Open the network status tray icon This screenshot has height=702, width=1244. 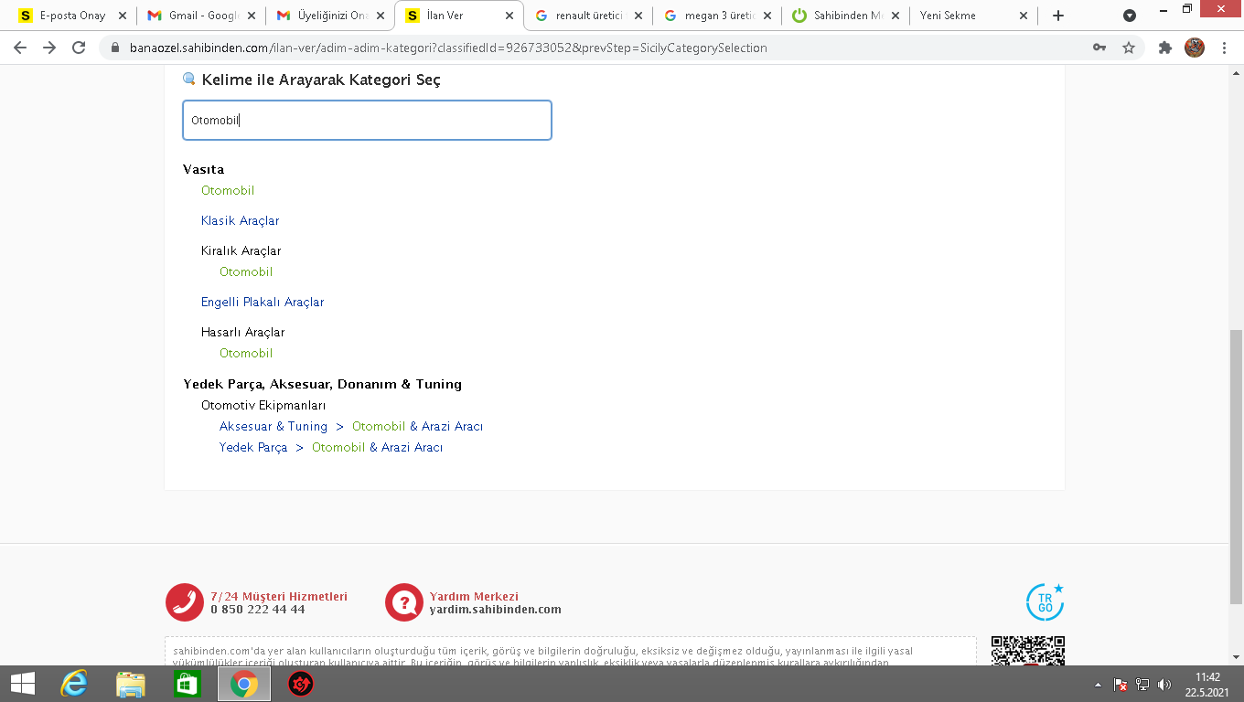pyautogui.click(x=1142, y=685)
